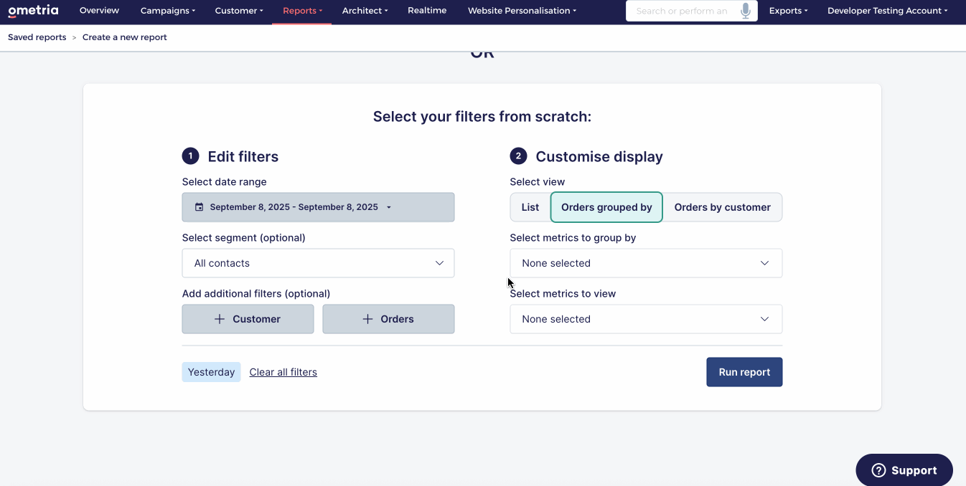Toggle the Yesterday date preset

pos(211,371)
